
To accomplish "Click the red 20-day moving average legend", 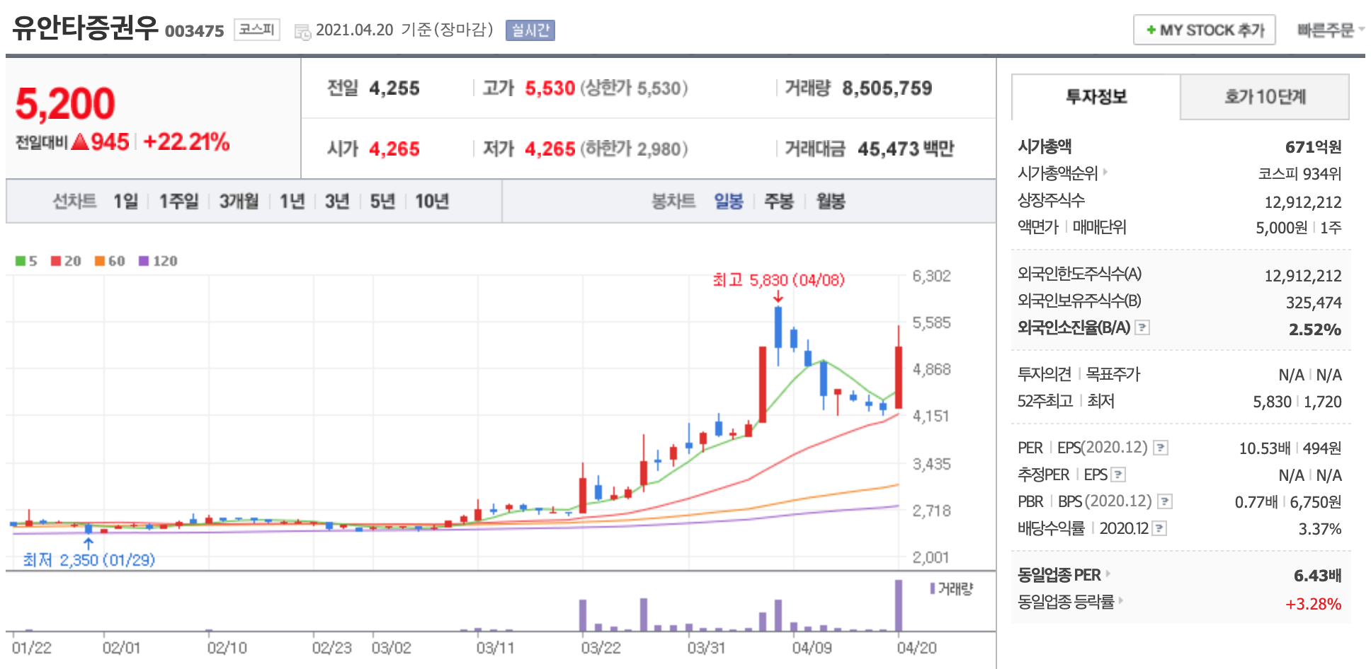I will 66,261.
